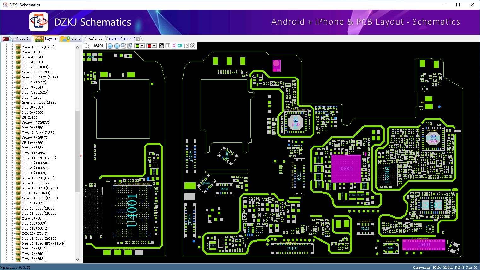Choose Note 7 Lite(X656) from the list
The image size is (480, 270).
(x=38, y=133)
